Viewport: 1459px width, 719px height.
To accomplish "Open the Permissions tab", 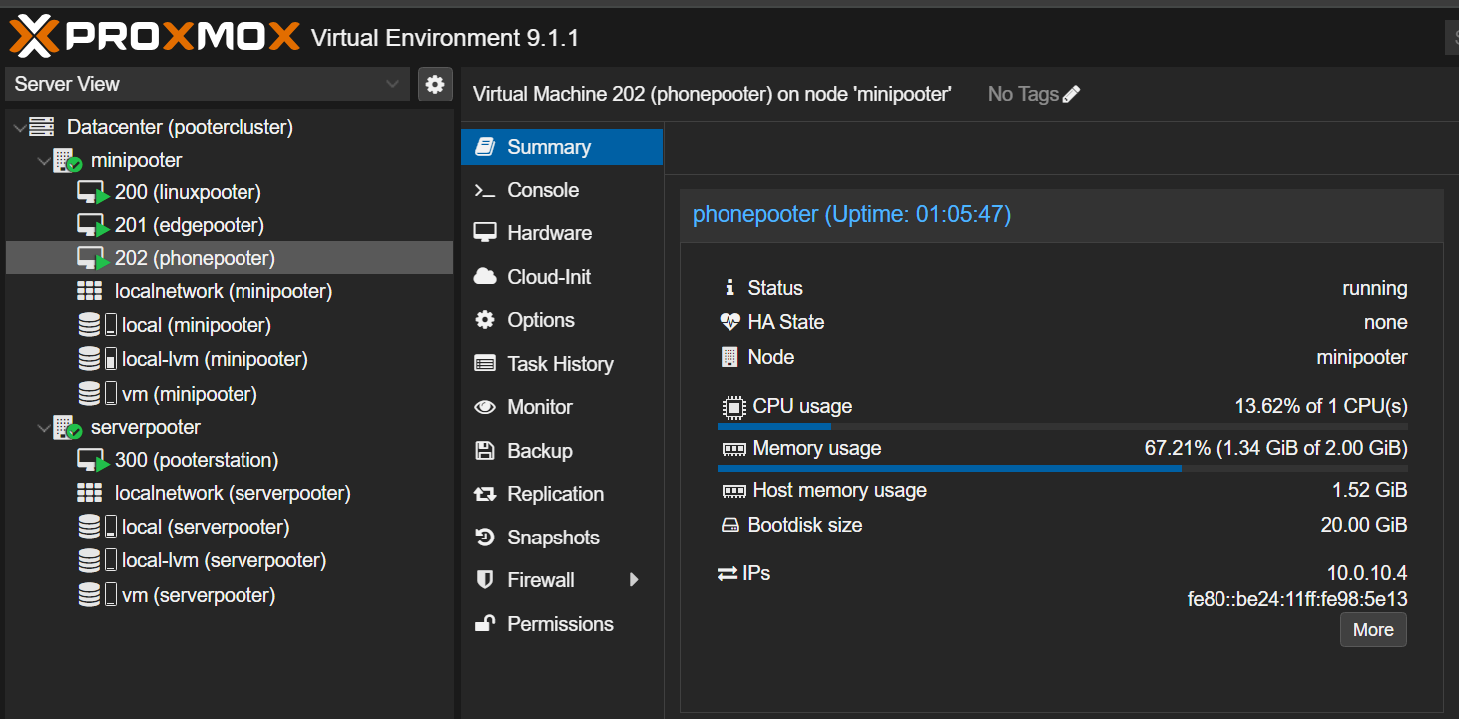I will (562, 624).
